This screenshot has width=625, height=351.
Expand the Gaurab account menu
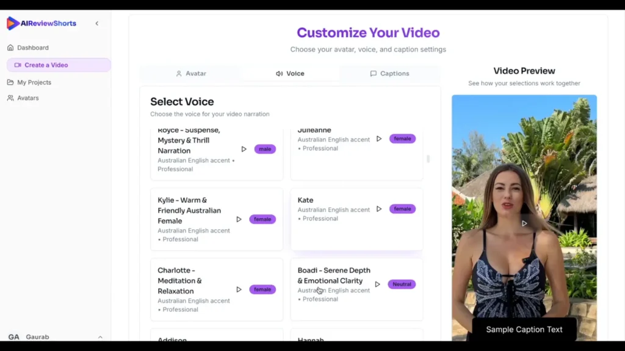tap(100, 336)
